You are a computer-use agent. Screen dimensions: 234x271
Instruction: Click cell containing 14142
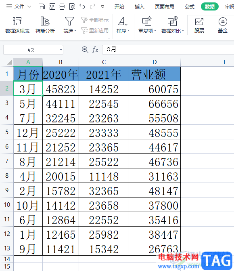pyautogui.click(x=61, y=205)
